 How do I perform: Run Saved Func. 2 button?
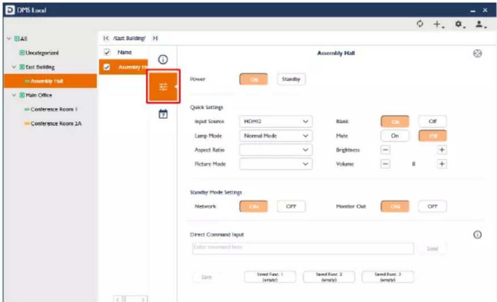(329, 277)
